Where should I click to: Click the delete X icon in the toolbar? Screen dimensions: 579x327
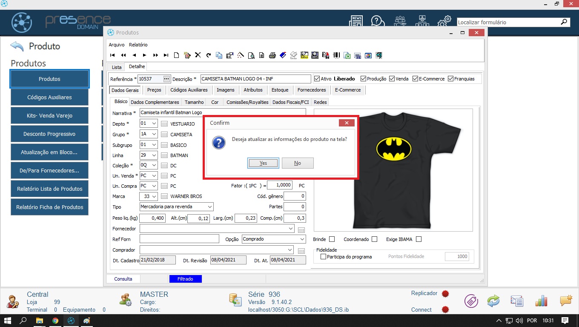[198, 55]
